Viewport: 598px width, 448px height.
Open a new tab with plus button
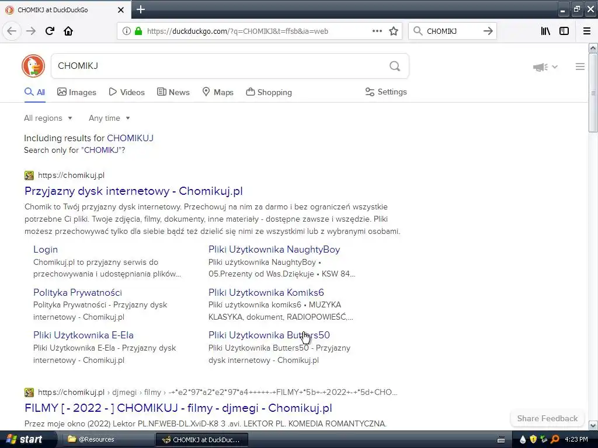141,9
